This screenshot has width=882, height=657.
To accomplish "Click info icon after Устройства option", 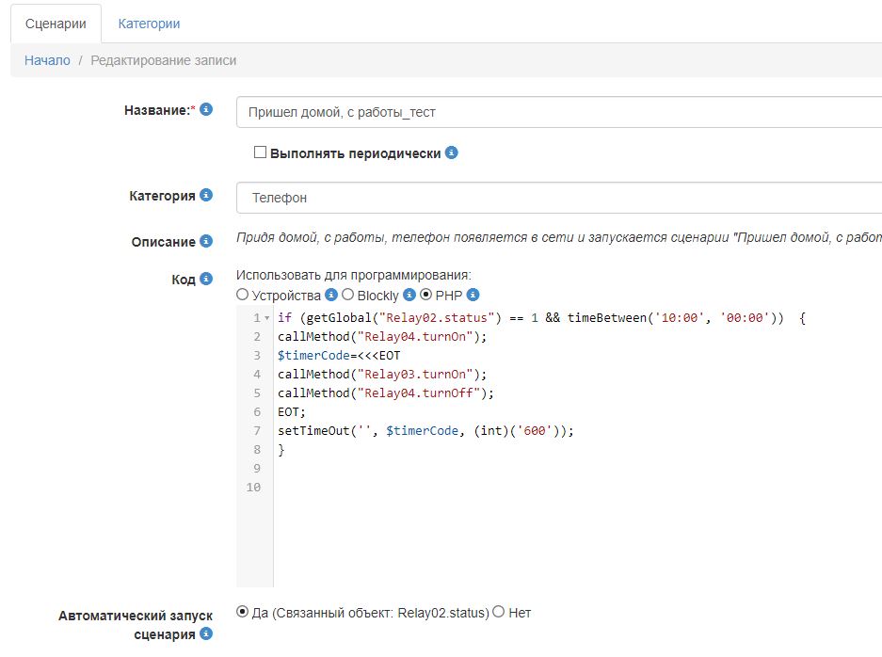I will coord(331,295).
